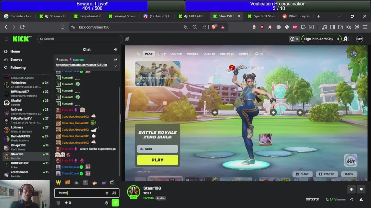Open Staar198 channel avatar
The height and width of the screenshot is (208, 371).
[134, 192]
